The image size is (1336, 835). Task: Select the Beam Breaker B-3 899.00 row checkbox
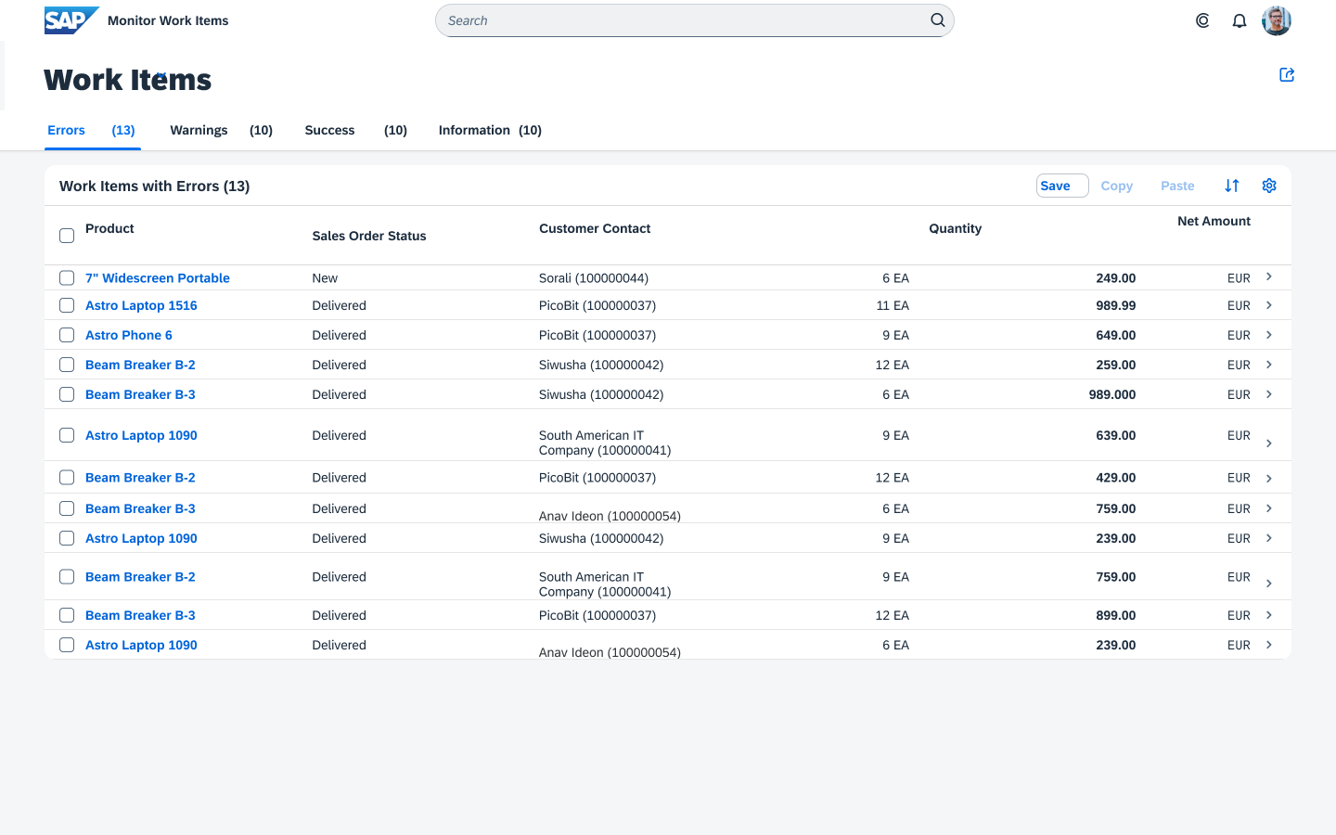pyautogui.click(x=67, y=615)
